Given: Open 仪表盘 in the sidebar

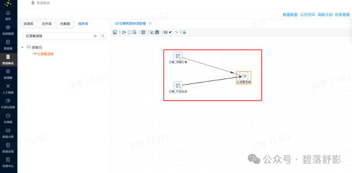Looking at the screenshot, I should pos(8,118).
